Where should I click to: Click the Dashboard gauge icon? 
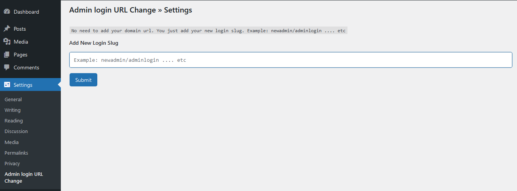point(7,12)
